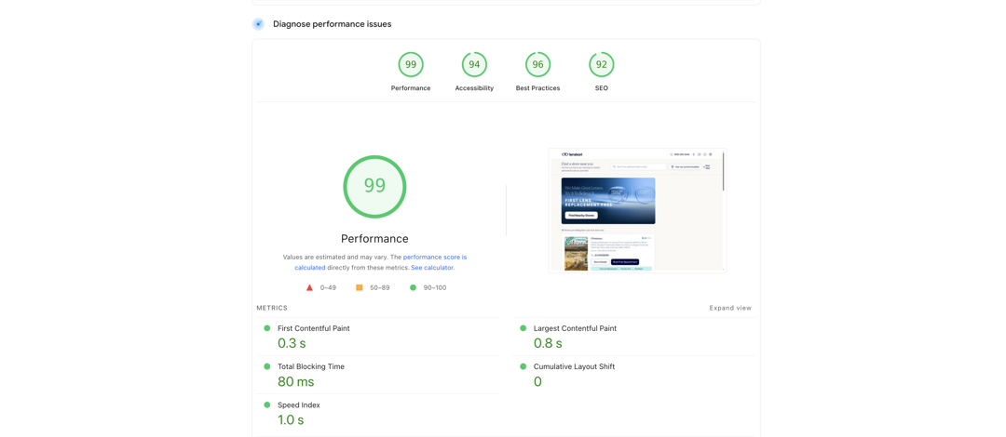Click the METRICS section heading
The image size is (1006, 437).
click(x=272, y=308)
